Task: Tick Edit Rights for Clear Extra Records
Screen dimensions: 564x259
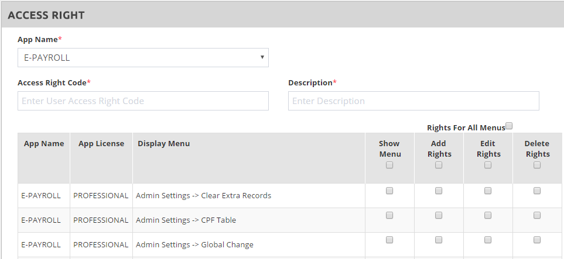Action: pos(488,191)
